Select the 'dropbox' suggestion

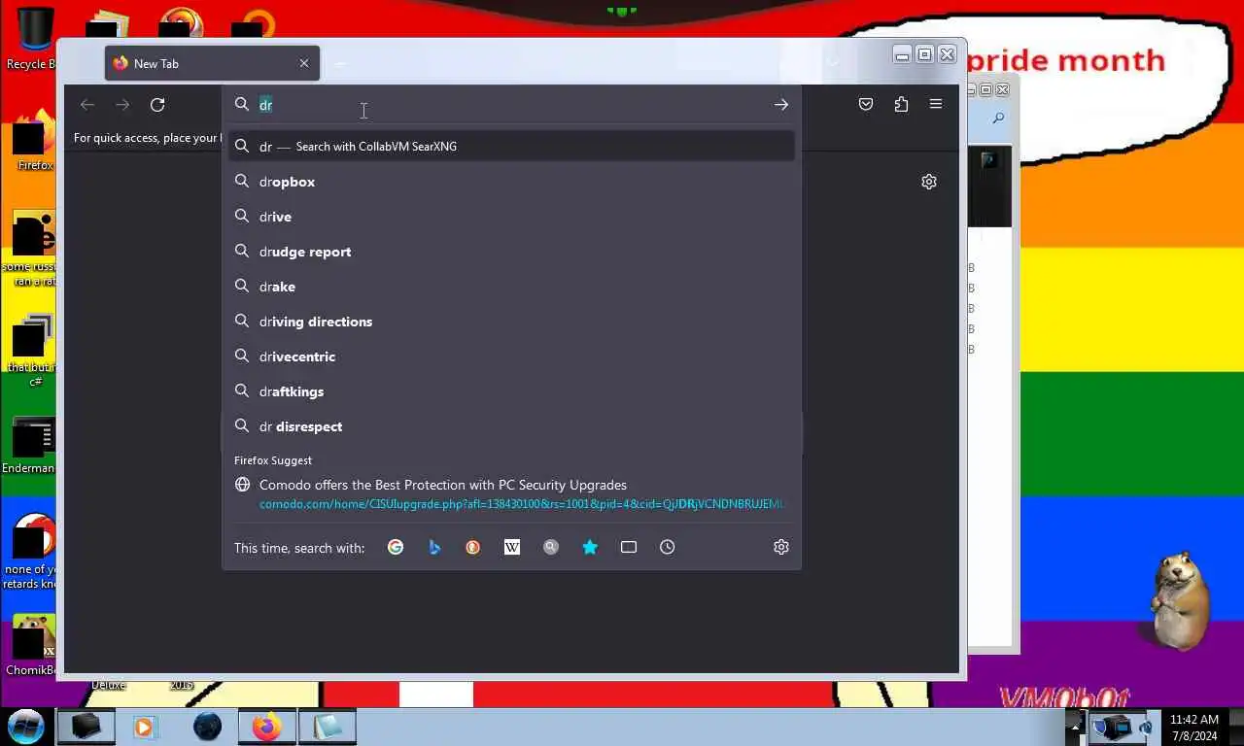(512, 182)
